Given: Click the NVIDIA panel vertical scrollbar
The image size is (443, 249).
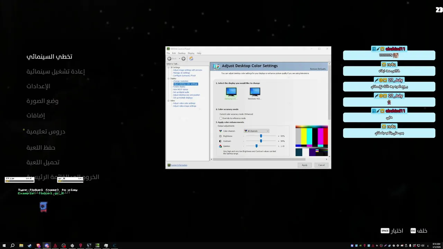Looking at the screenshot, I should pyautogui.click(x=329, y=93).
